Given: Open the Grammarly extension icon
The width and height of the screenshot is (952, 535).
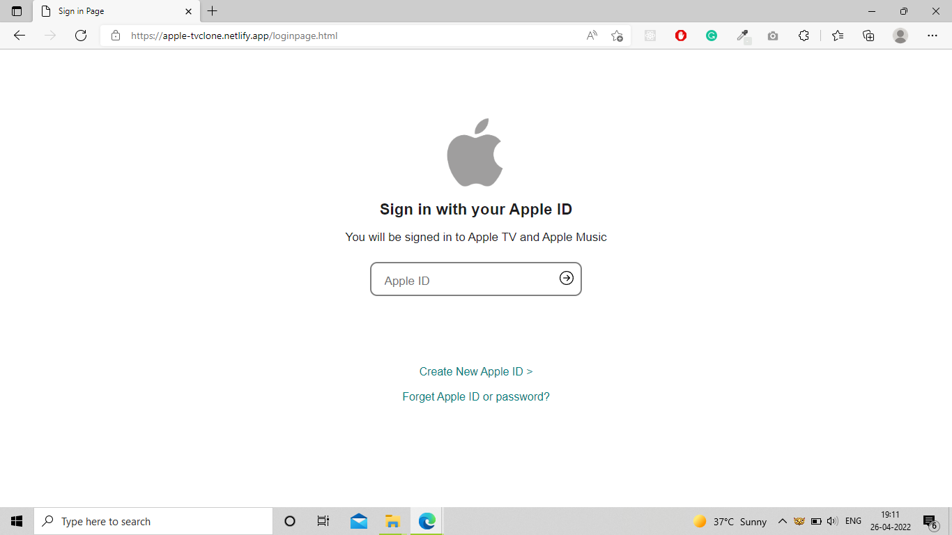Looking at the screenshot, I should click(x=712, y=36).
